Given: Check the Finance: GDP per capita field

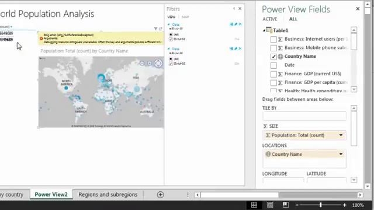Looking at the screenshot, I should (x=273, y=83).
